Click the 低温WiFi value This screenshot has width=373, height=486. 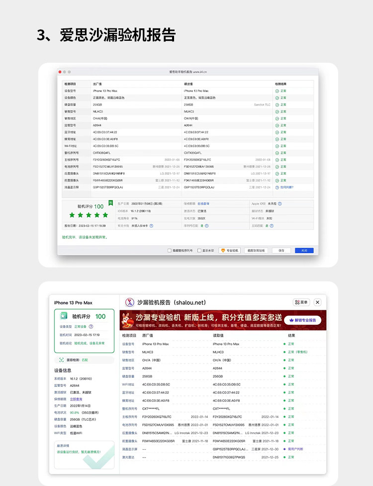(x=76, y=433)
